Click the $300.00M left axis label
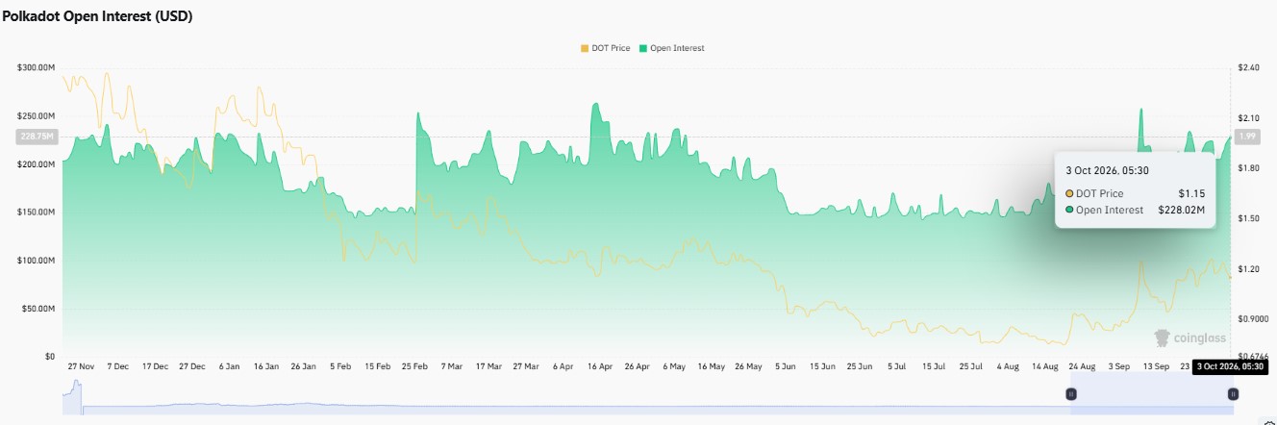The width and height of the screenshot is (1277, 425). tap(36, 68)
